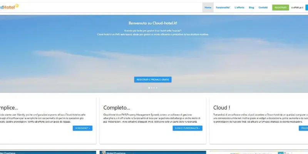Select second carousel indicator dot

(x=151, y=88)
